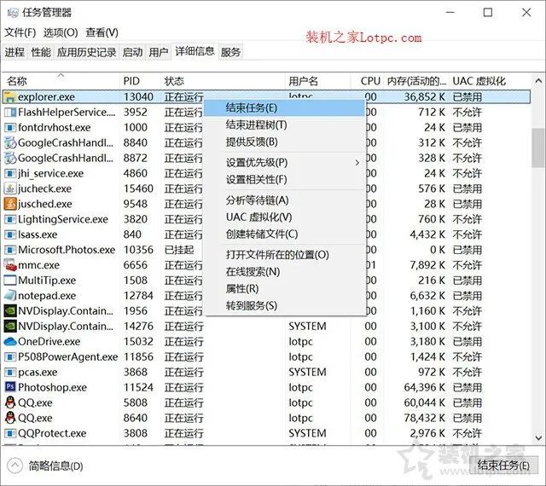Select the notepad.exe icon
Viewport: 546px width, 486px height.
click(x=10, y=296)
